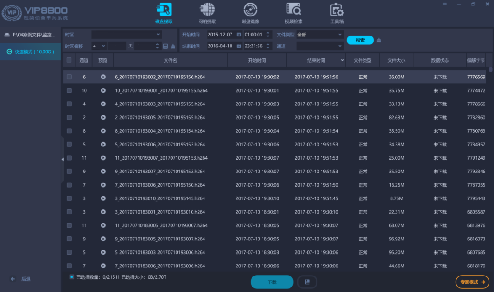Image resolution: width=494 pixels, height=292 pixels.
Task: Toggle the 已选择数量 checkbox in status bar
Action: click(72, 277)
